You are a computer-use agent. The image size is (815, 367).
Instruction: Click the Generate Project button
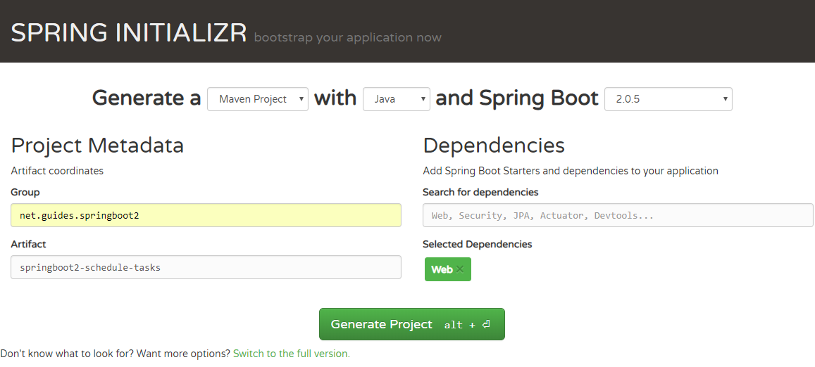(x=411, y=324)
